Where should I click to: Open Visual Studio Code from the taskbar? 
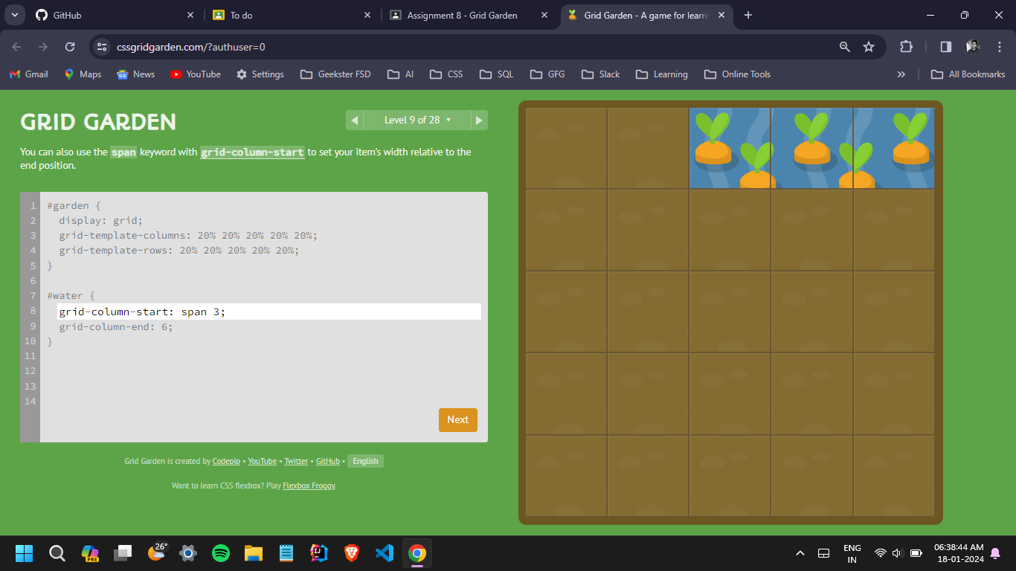(385, 553)
